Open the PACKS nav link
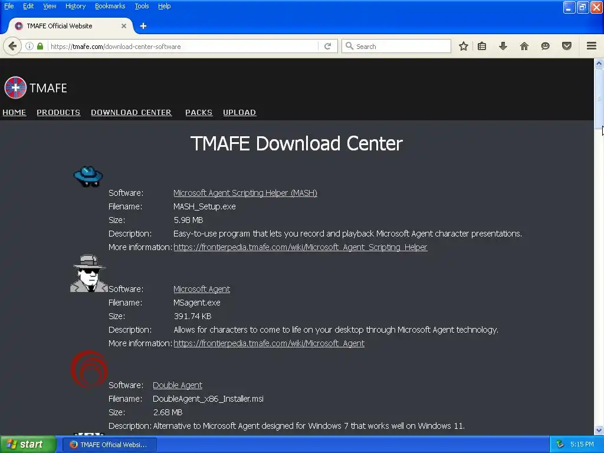Screen dimensions: 604x453 coord(199,113)
